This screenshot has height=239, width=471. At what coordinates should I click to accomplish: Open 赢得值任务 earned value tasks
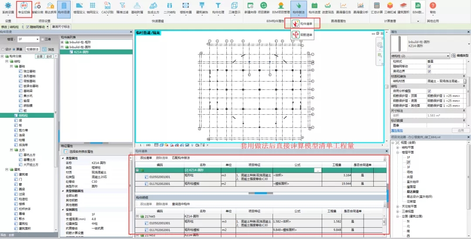343,8
